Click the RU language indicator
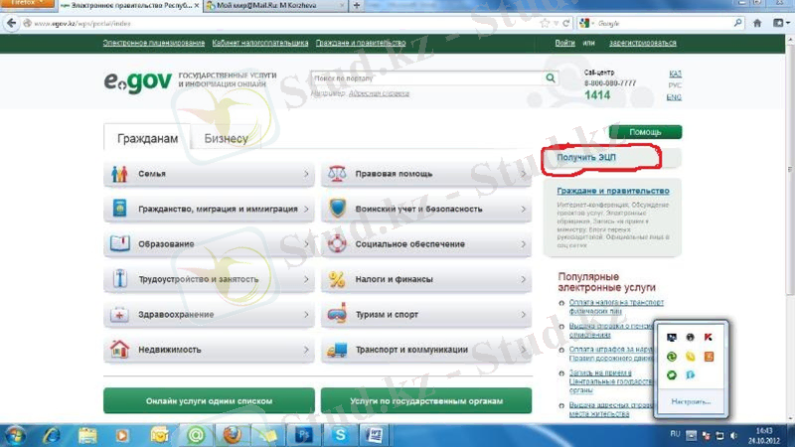The width and height of the screenshot is (795, 447). [x=675, y=434]
